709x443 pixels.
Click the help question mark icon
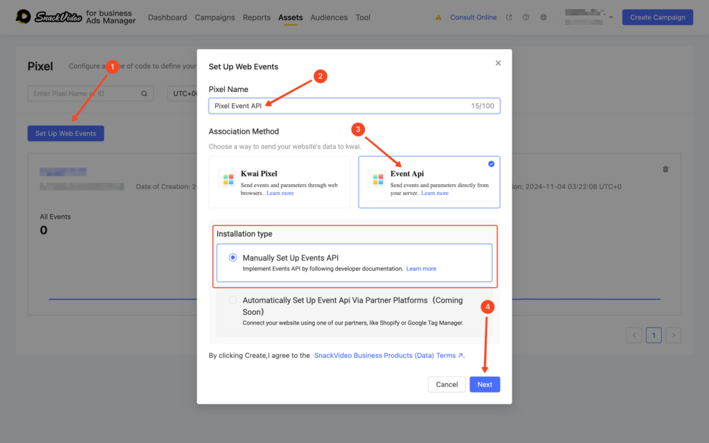pyautogui.click(x=526, y=17)
